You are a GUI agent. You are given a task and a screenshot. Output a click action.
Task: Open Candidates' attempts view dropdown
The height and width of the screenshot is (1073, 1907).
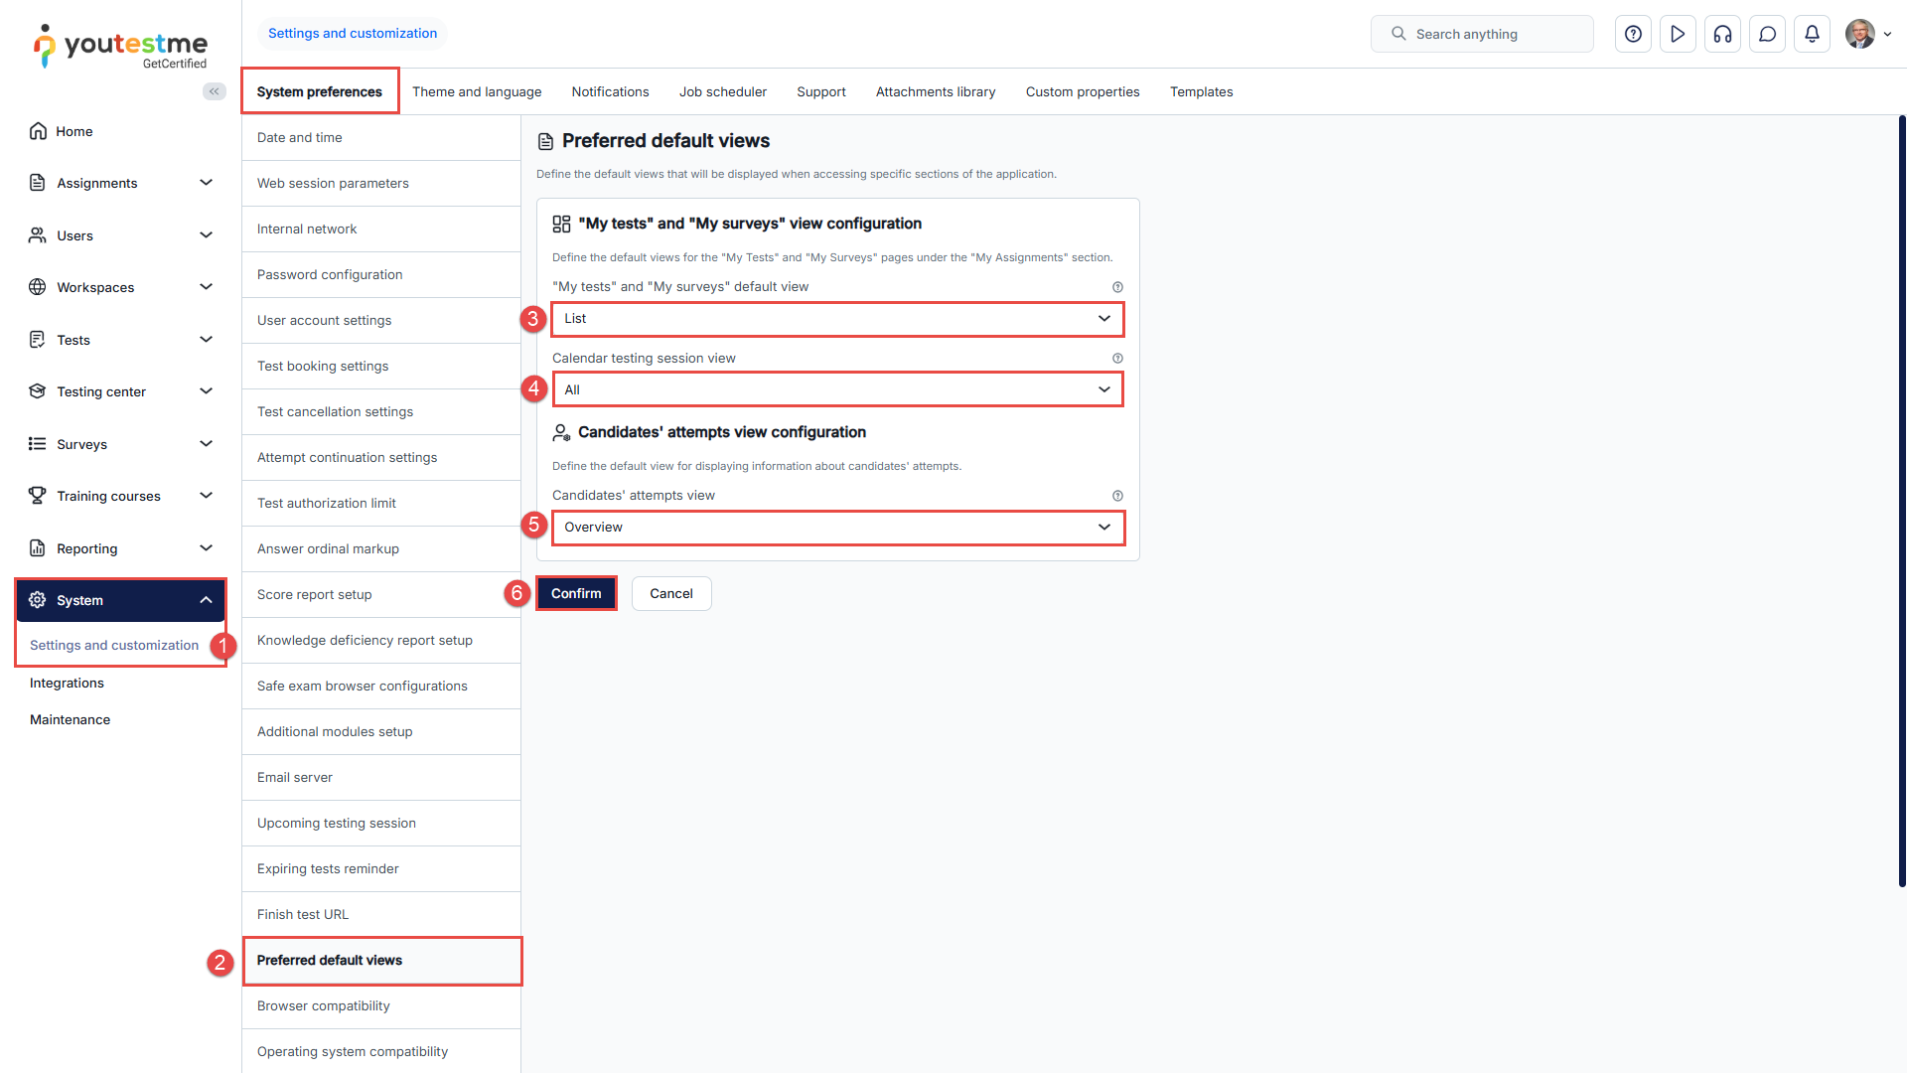point(836,528)
